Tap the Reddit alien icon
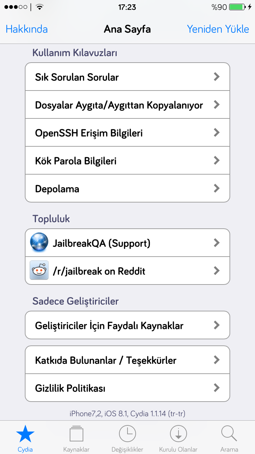Viewport: 255px width, 454px height. 39,271
